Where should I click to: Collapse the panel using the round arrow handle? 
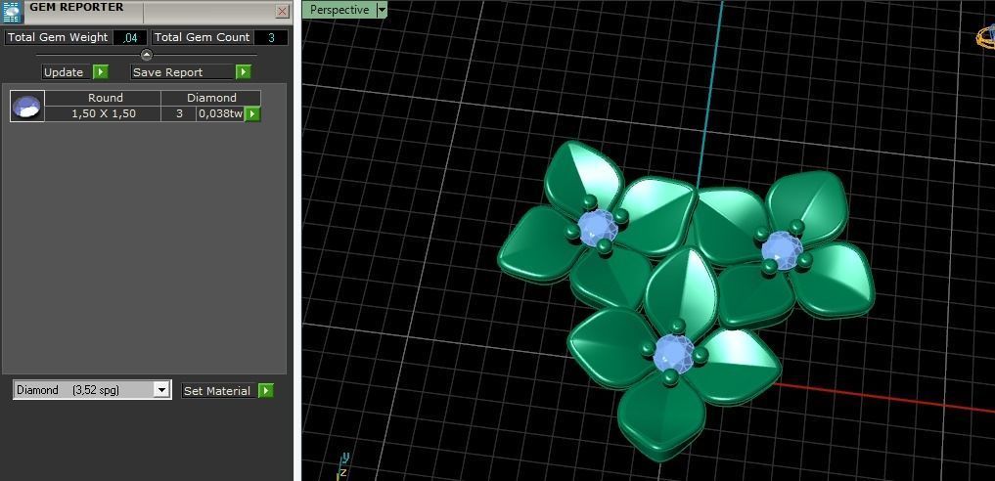click(147, 55)
